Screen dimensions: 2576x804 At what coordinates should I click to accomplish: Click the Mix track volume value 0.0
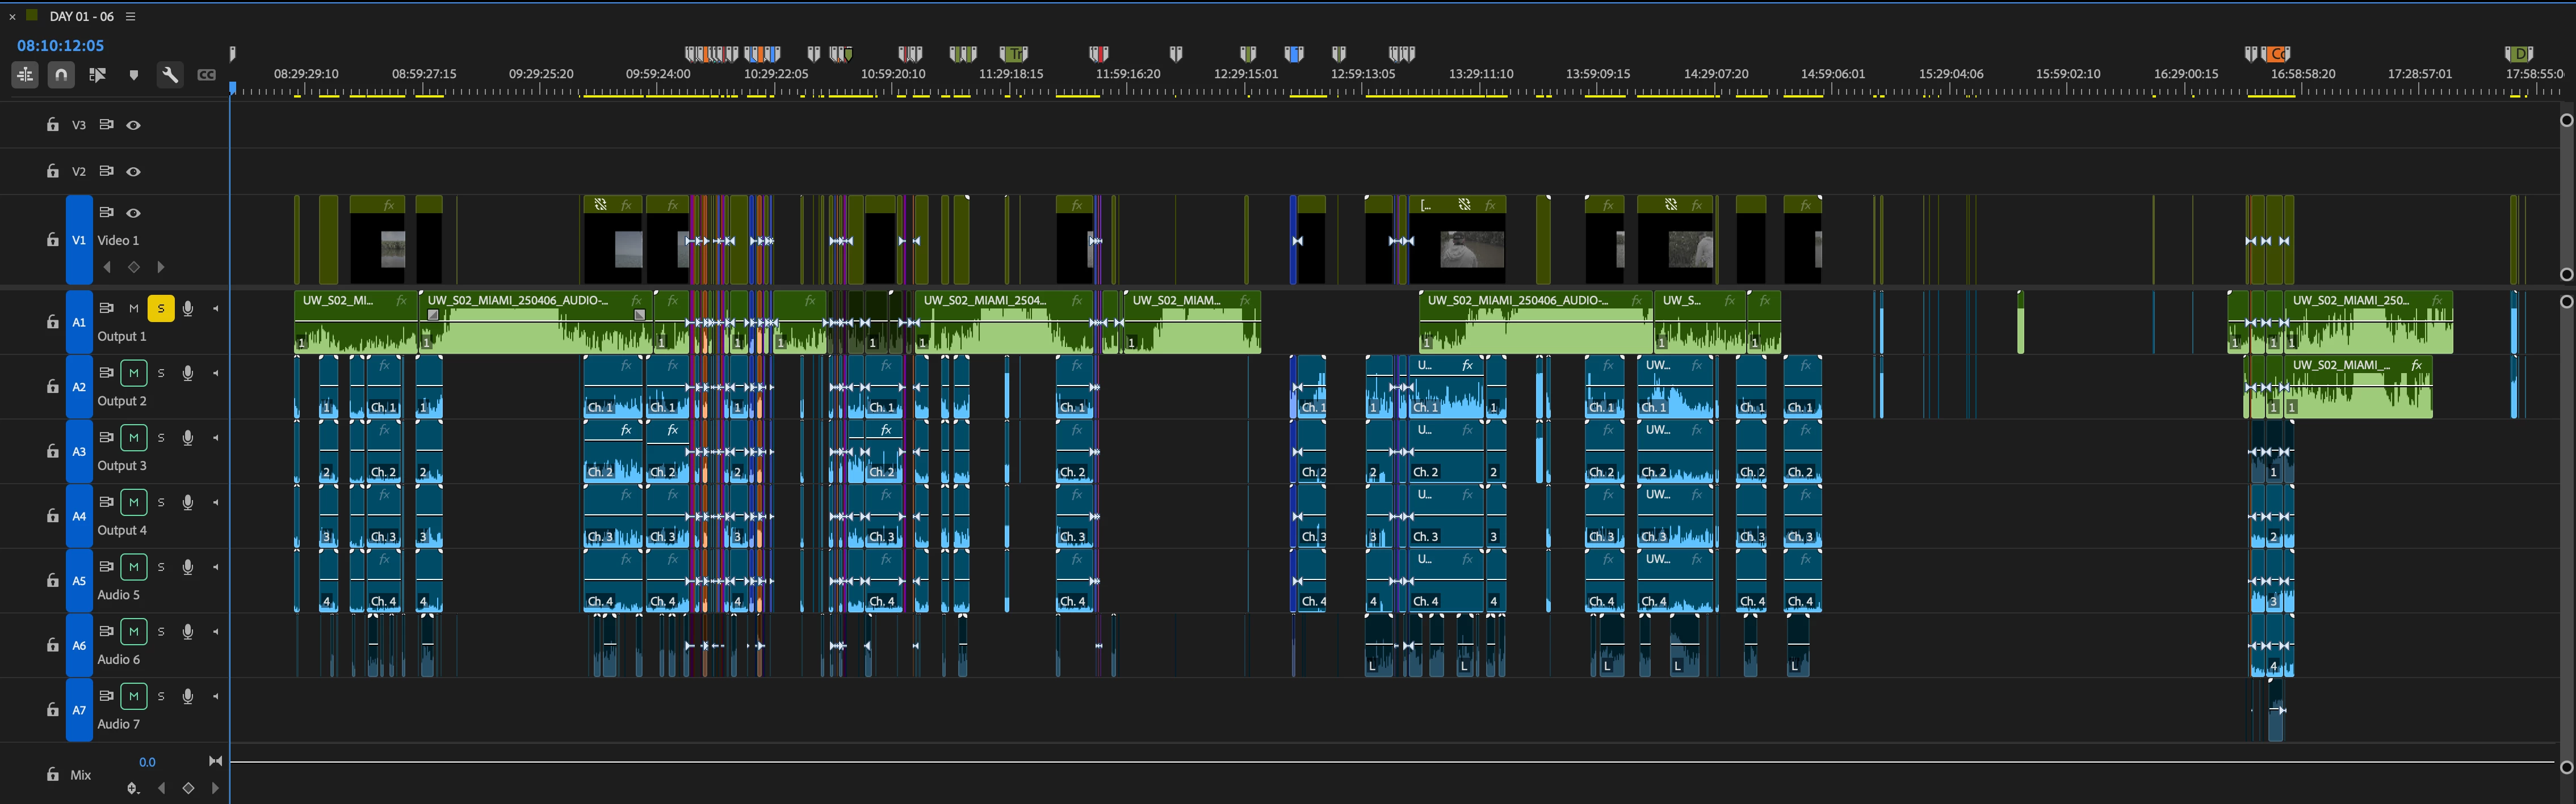[147, 762]
